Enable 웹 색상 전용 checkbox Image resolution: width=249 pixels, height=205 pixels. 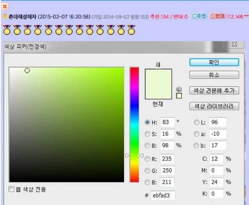(x=11, y=189)
